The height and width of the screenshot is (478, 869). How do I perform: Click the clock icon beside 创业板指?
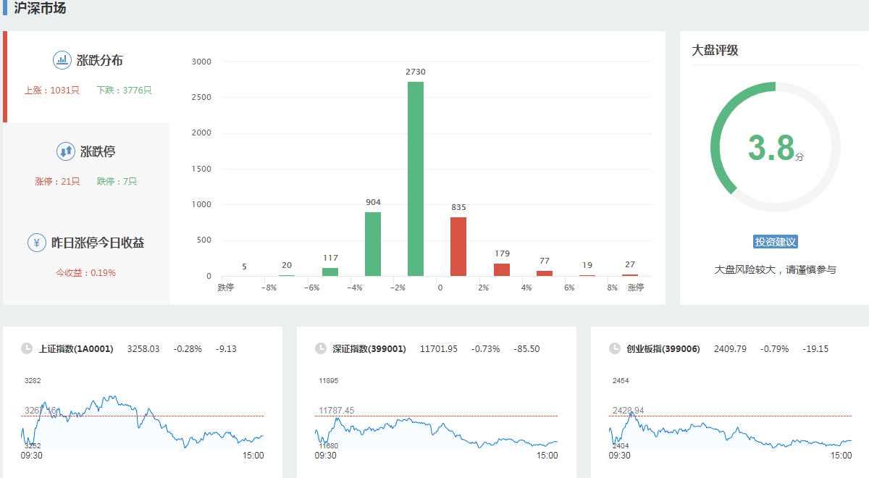615,349
